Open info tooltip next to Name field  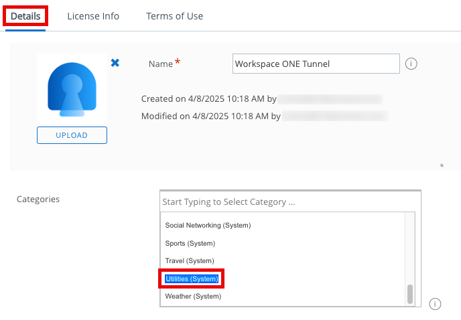coord(411,64)
